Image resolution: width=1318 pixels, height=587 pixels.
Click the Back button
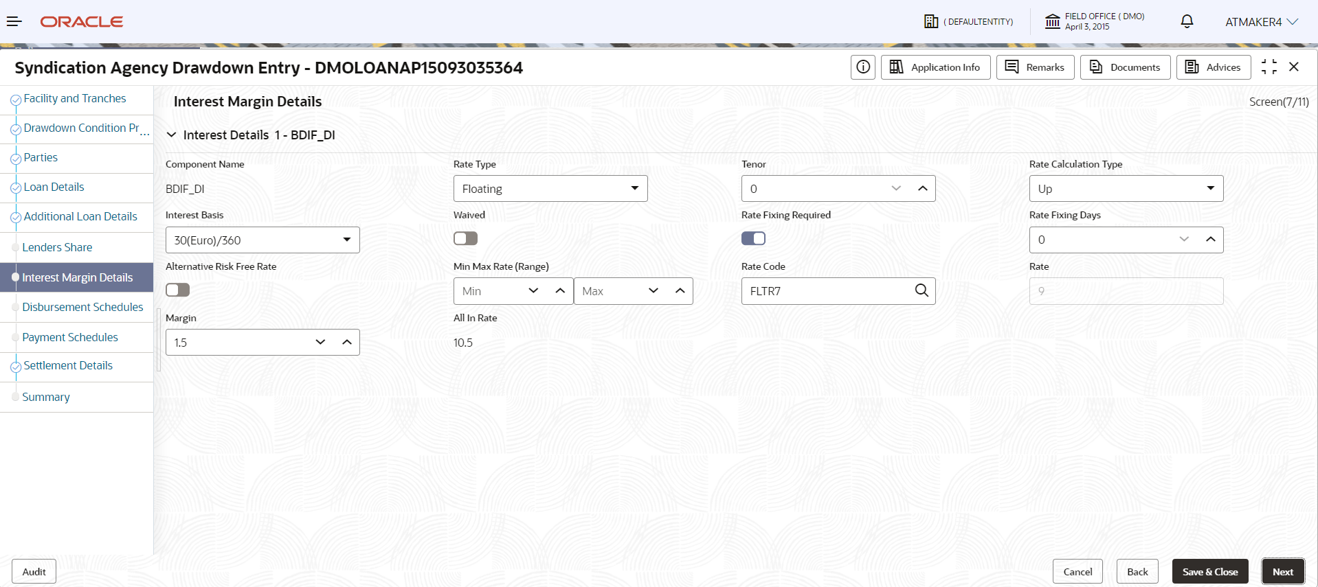click(1137, 572)
